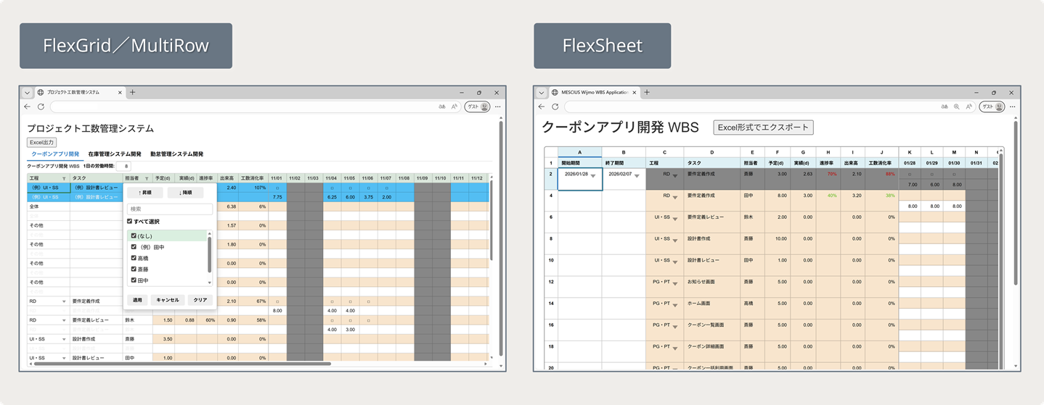Click back arrow in left browser window

point(28,107)
